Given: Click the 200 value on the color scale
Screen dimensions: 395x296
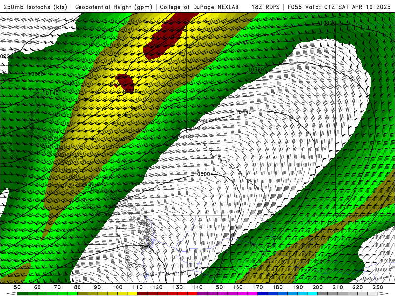Looking at the screenshot, I should click(x=317, y=287).
